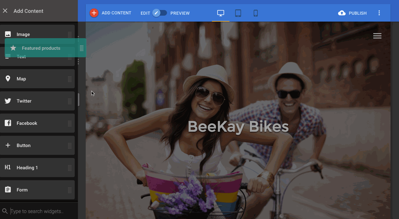Toggle the Edit/Preview switch
Screen dimensions: 399x219
(160, 13)
